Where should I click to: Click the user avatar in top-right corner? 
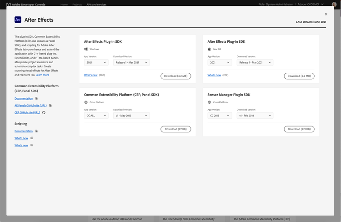[x=334, y=4]
